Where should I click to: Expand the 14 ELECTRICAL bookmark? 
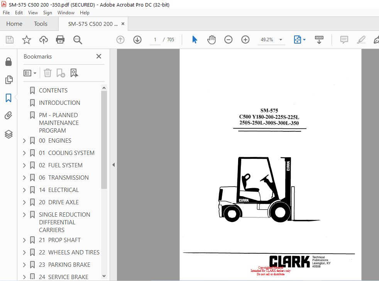pos(24,190)
